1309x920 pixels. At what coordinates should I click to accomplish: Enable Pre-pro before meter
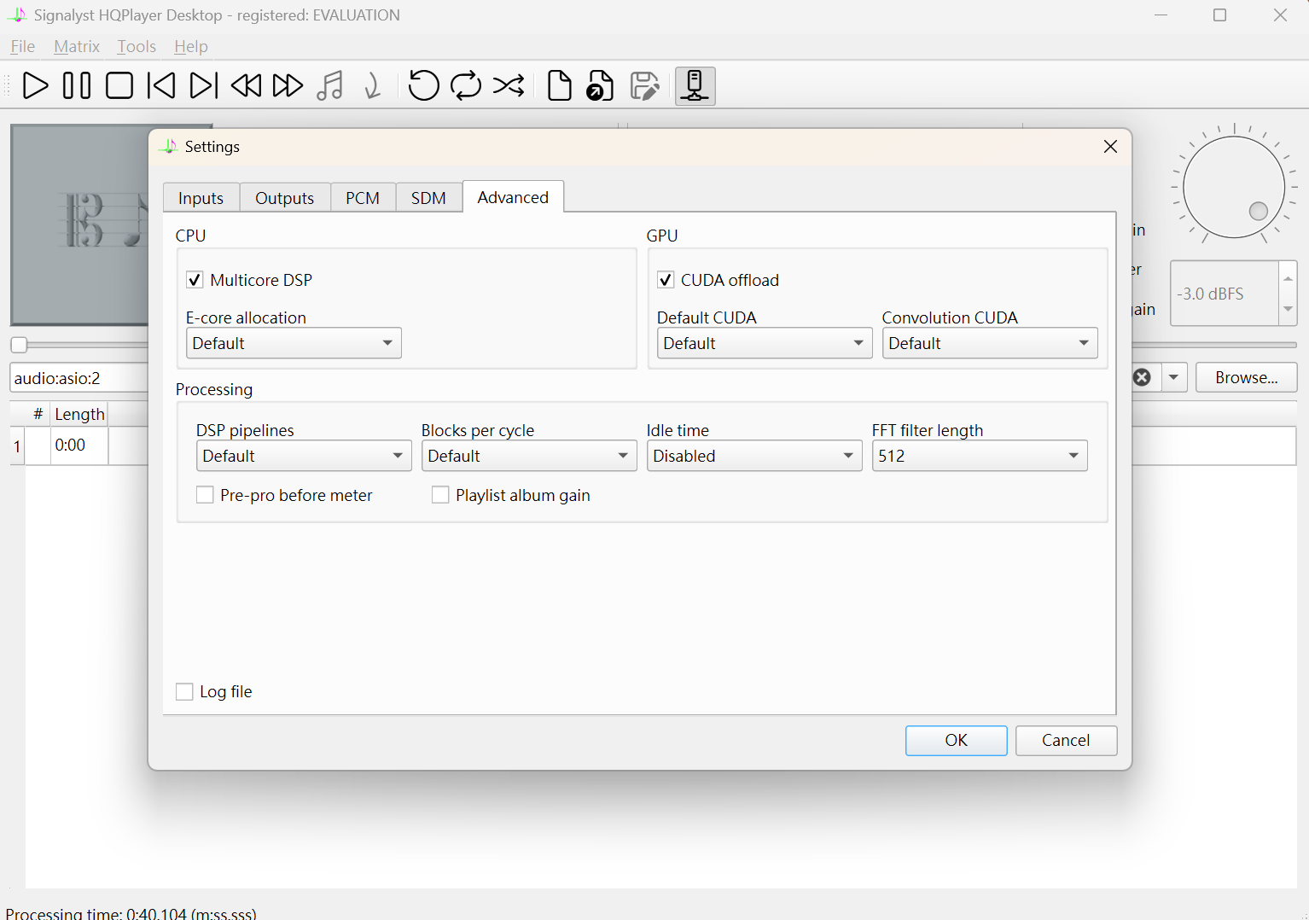pos(205,495)
